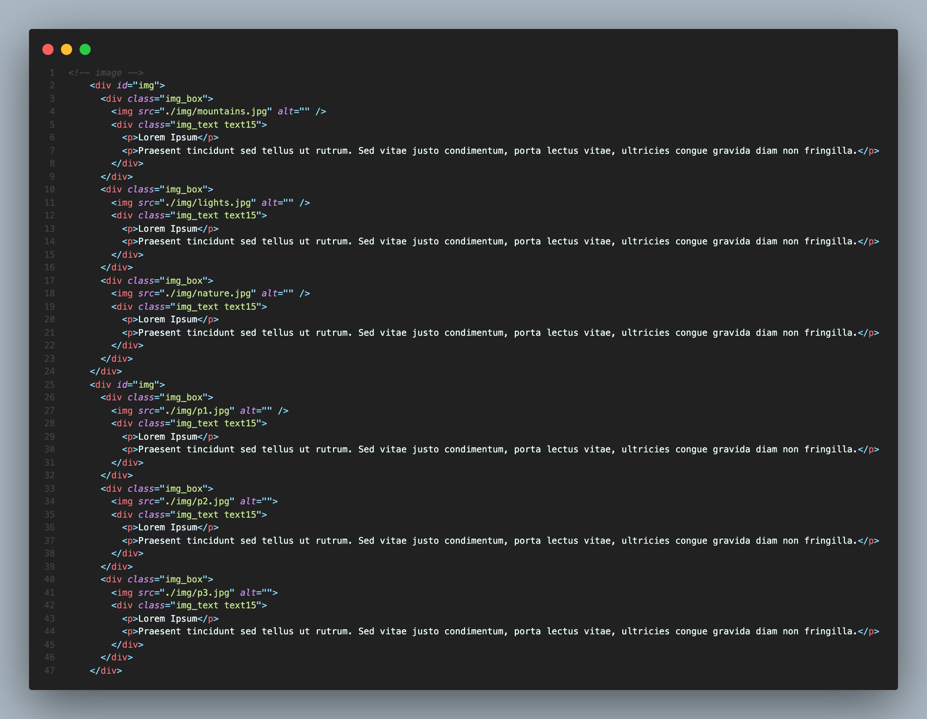Image resolution: width=927 pixels, height=719 pixels.
Task: Click the first div id="img" opening tag
Action: pyautogui.click(x=127, y=85)
